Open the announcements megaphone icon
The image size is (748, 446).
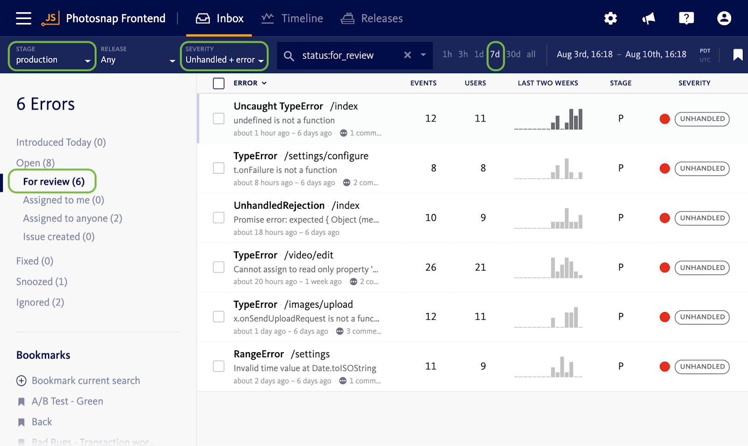648,18
